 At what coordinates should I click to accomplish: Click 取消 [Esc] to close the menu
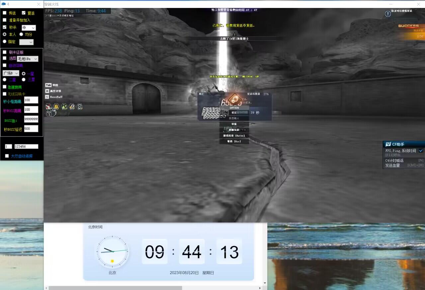click(234, 141)
